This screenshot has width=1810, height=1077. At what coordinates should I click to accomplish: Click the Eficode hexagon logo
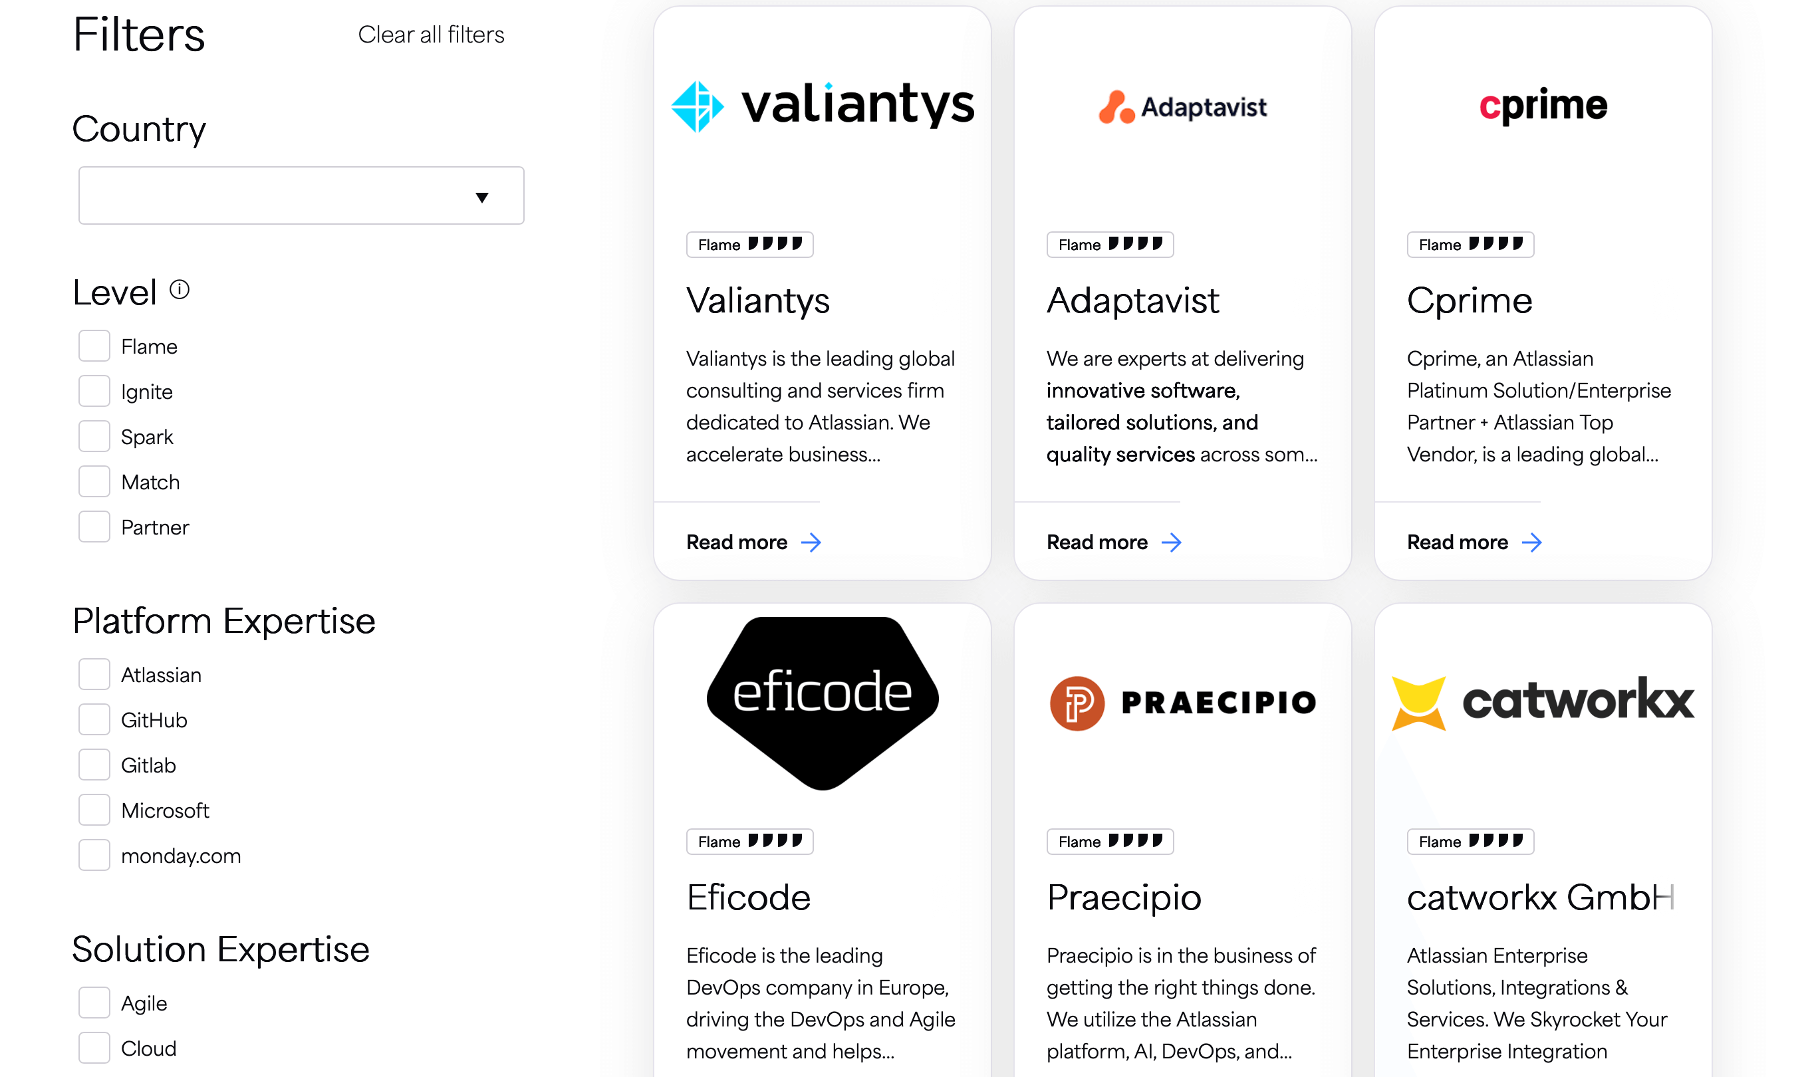point(823,701)
